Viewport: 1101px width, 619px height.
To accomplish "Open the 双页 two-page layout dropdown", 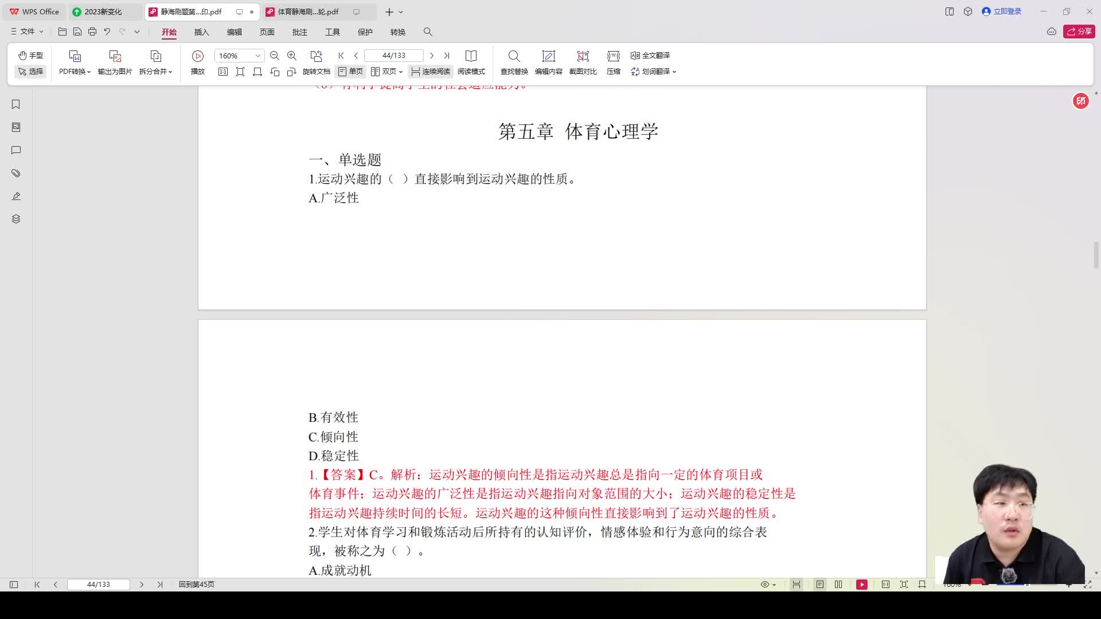I will tap(401, 72).
